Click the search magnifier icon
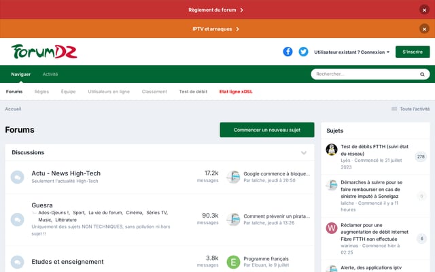 click(422, 74)
